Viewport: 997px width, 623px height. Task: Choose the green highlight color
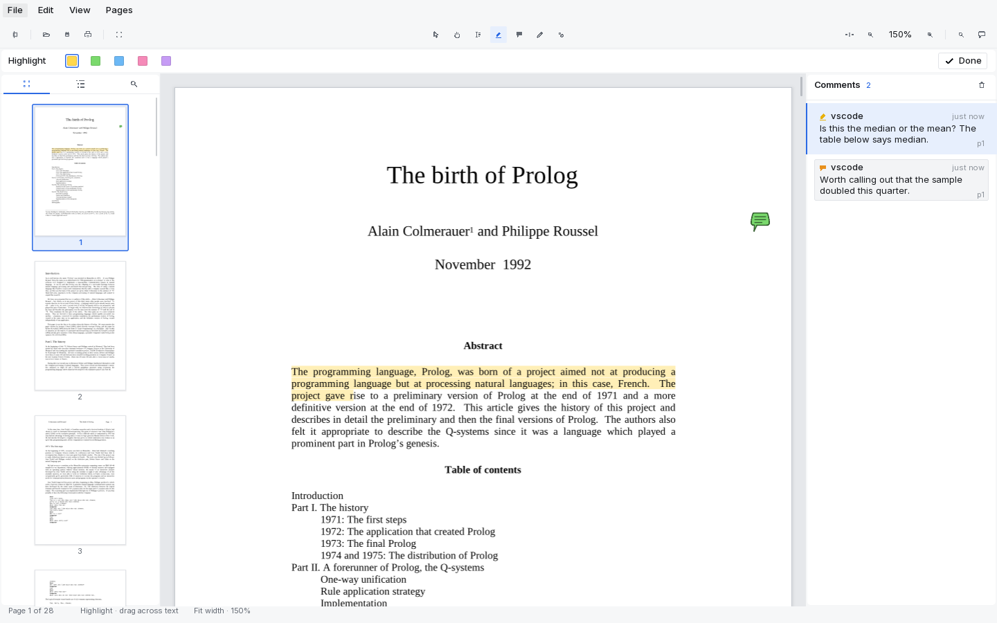[96, 61]
